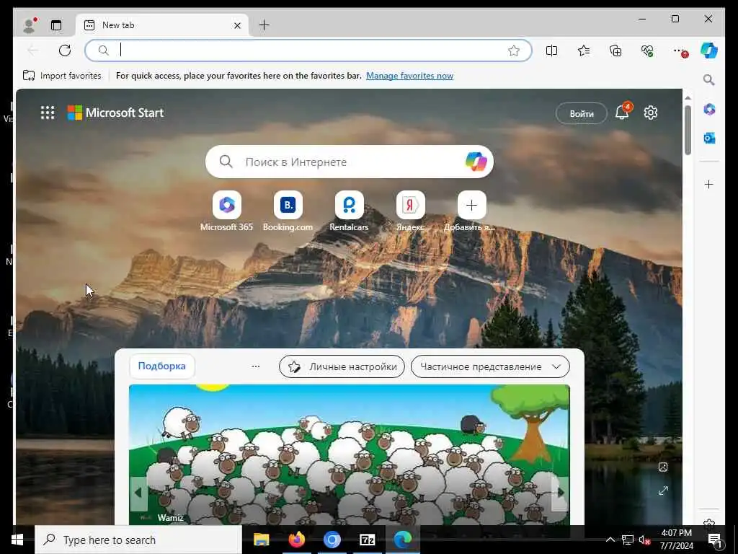This screenshot has height=554, width=738.
Task: Open the Windows notification center
Action: click(715, 540)
